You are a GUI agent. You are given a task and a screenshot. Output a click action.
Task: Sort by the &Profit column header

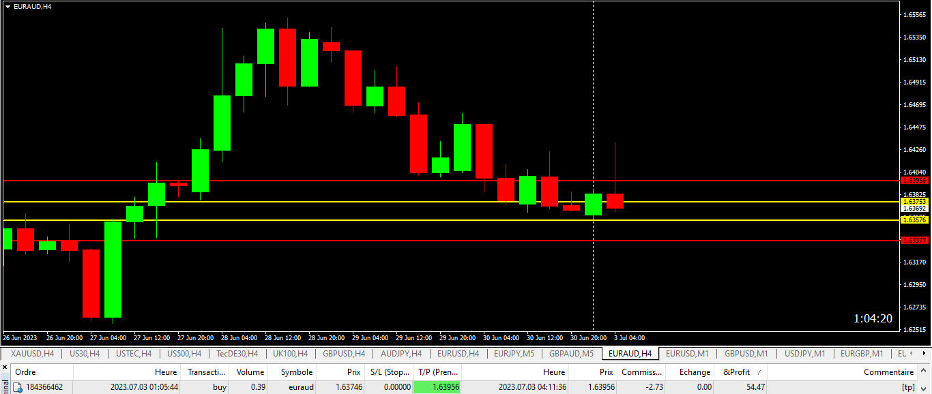[x=741, y=372]
